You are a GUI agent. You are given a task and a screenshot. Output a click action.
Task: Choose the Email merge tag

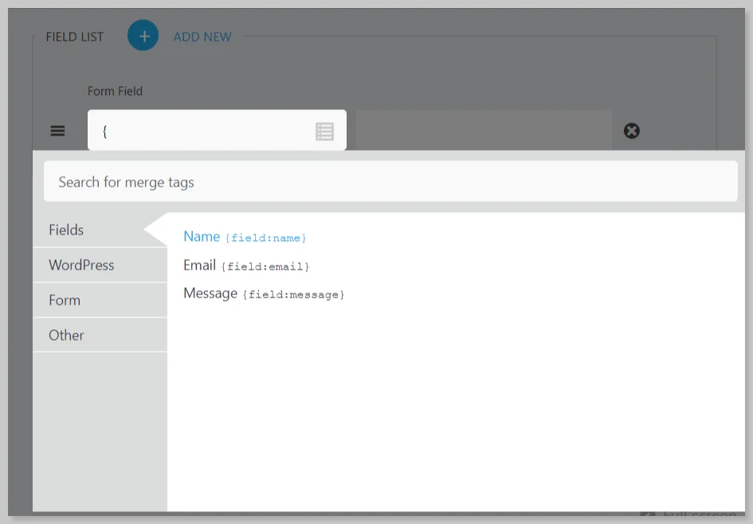(199, 265)
